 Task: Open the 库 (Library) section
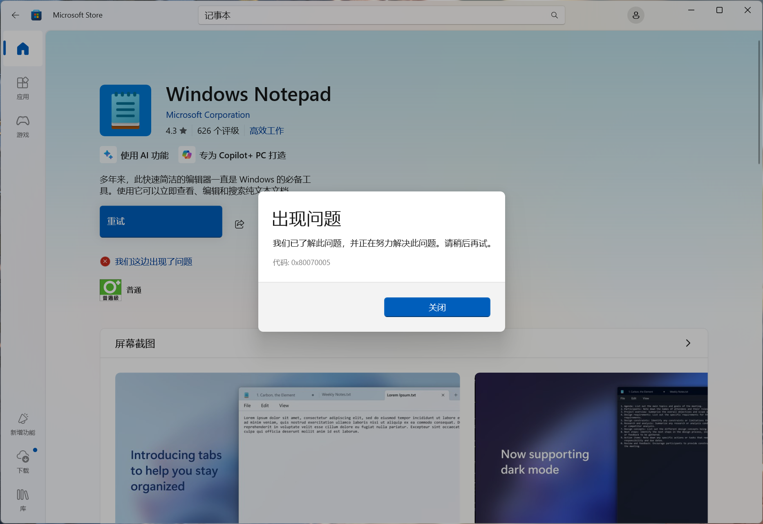coord(23,500)
